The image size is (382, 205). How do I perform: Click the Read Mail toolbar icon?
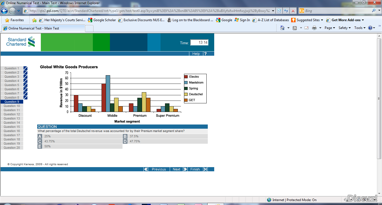(x=306, y=28)
